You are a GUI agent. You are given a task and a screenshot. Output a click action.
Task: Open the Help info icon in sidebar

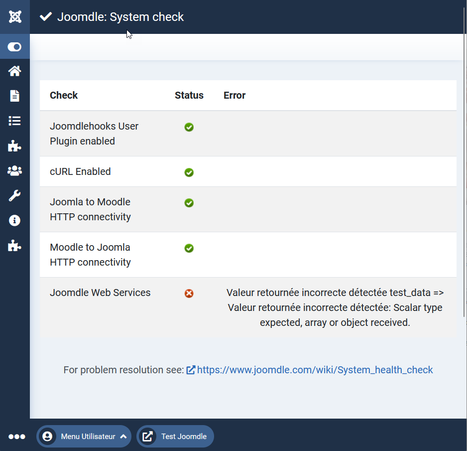coord(14,220)
